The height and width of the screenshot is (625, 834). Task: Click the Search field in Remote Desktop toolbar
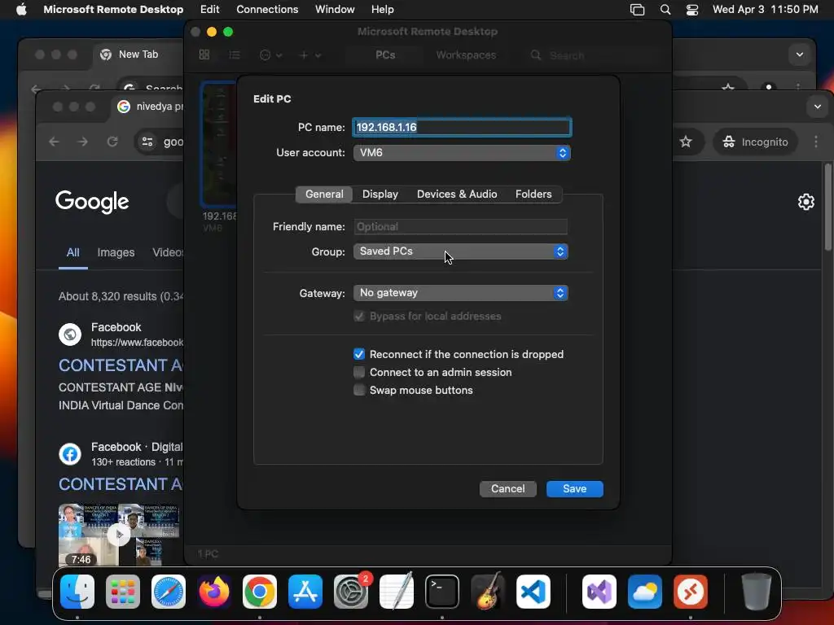pyautogui.click(x=590, y=55)
